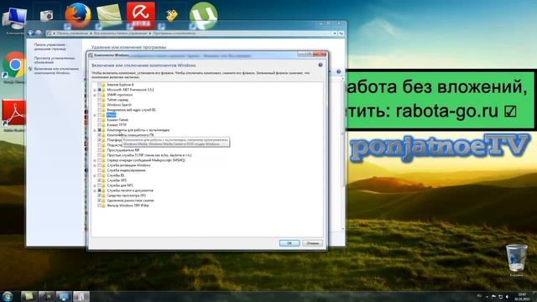
Task: Open the green notes desktop icon
Action: click(109, 15)
